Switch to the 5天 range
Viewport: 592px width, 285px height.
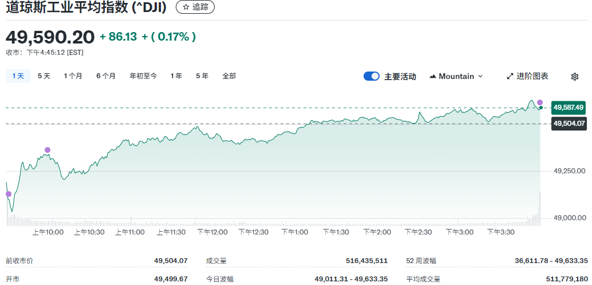(x=44, y=76)
